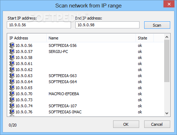Click host name SOFTPEDIA-S56
This screenshot has width=177, height=135.
(x=62, y=45)
